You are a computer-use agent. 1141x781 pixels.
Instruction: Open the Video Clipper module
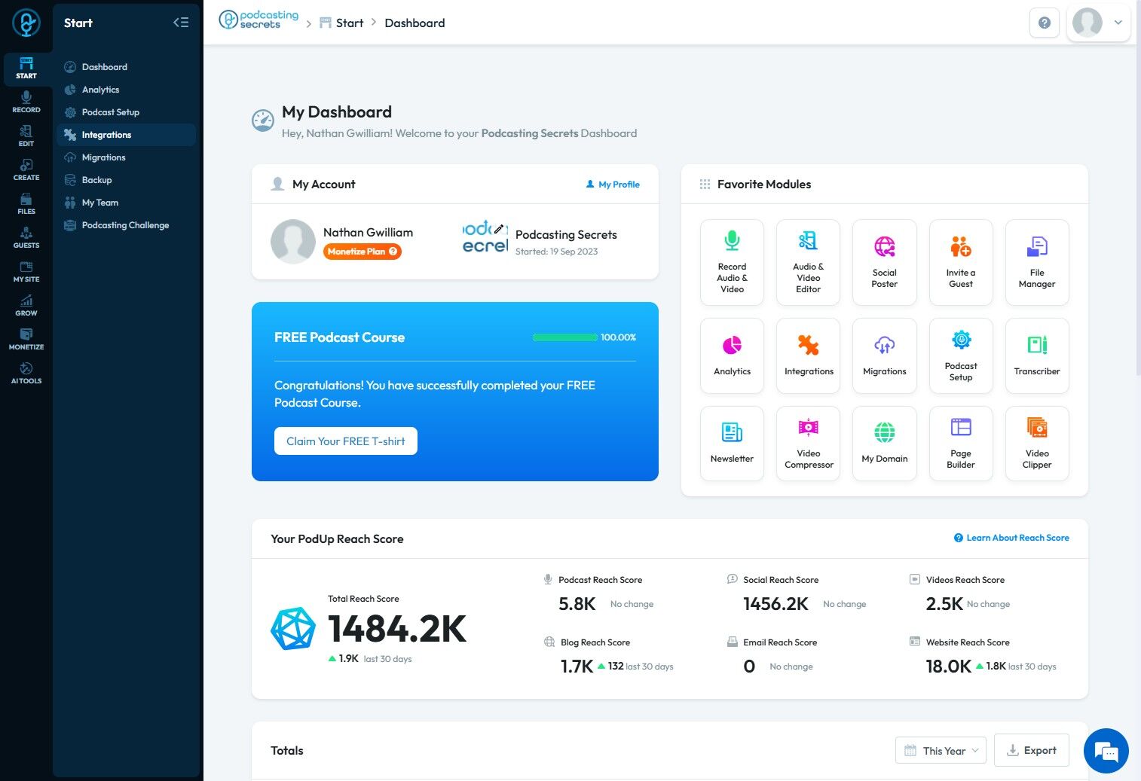(1037, 443)
